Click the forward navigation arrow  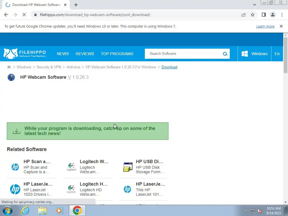click(x=15, y=15)
